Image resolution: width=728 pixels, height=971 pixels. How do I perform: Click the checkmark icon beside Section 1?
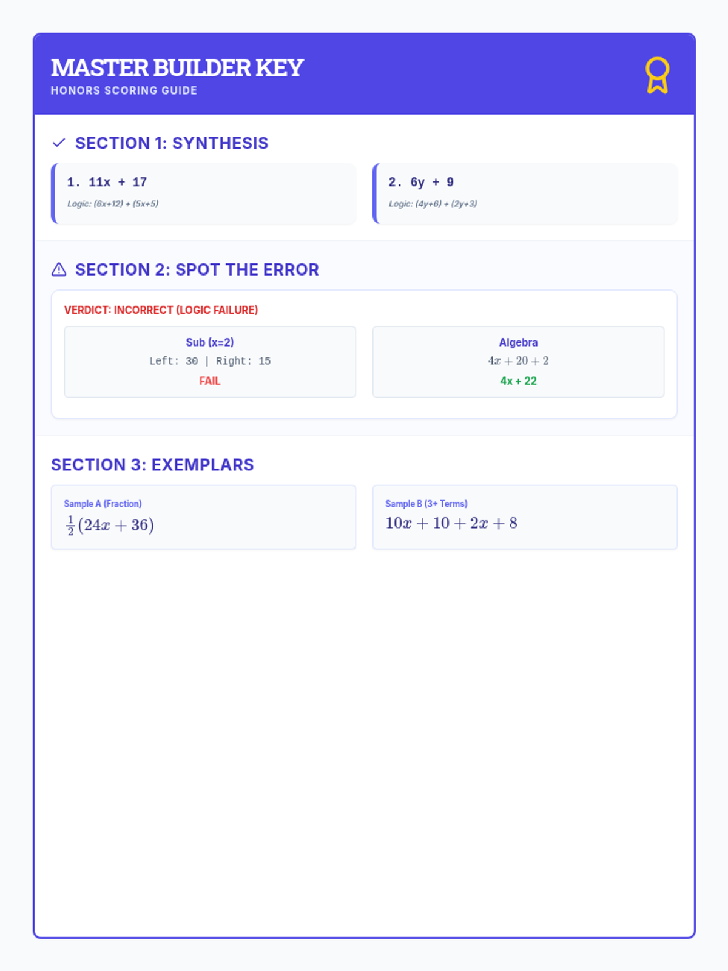point(59,143)
